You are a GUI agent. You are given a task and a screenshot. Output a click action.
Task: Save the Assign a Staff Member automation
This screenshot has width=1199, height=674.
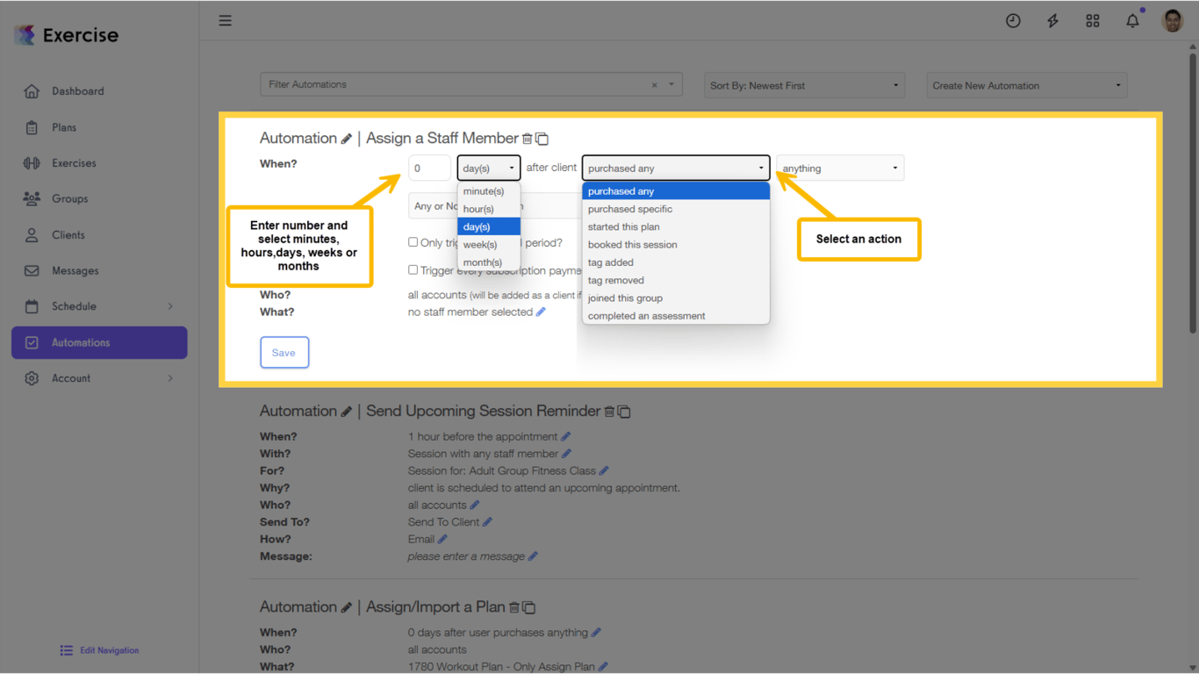[284, 352]
